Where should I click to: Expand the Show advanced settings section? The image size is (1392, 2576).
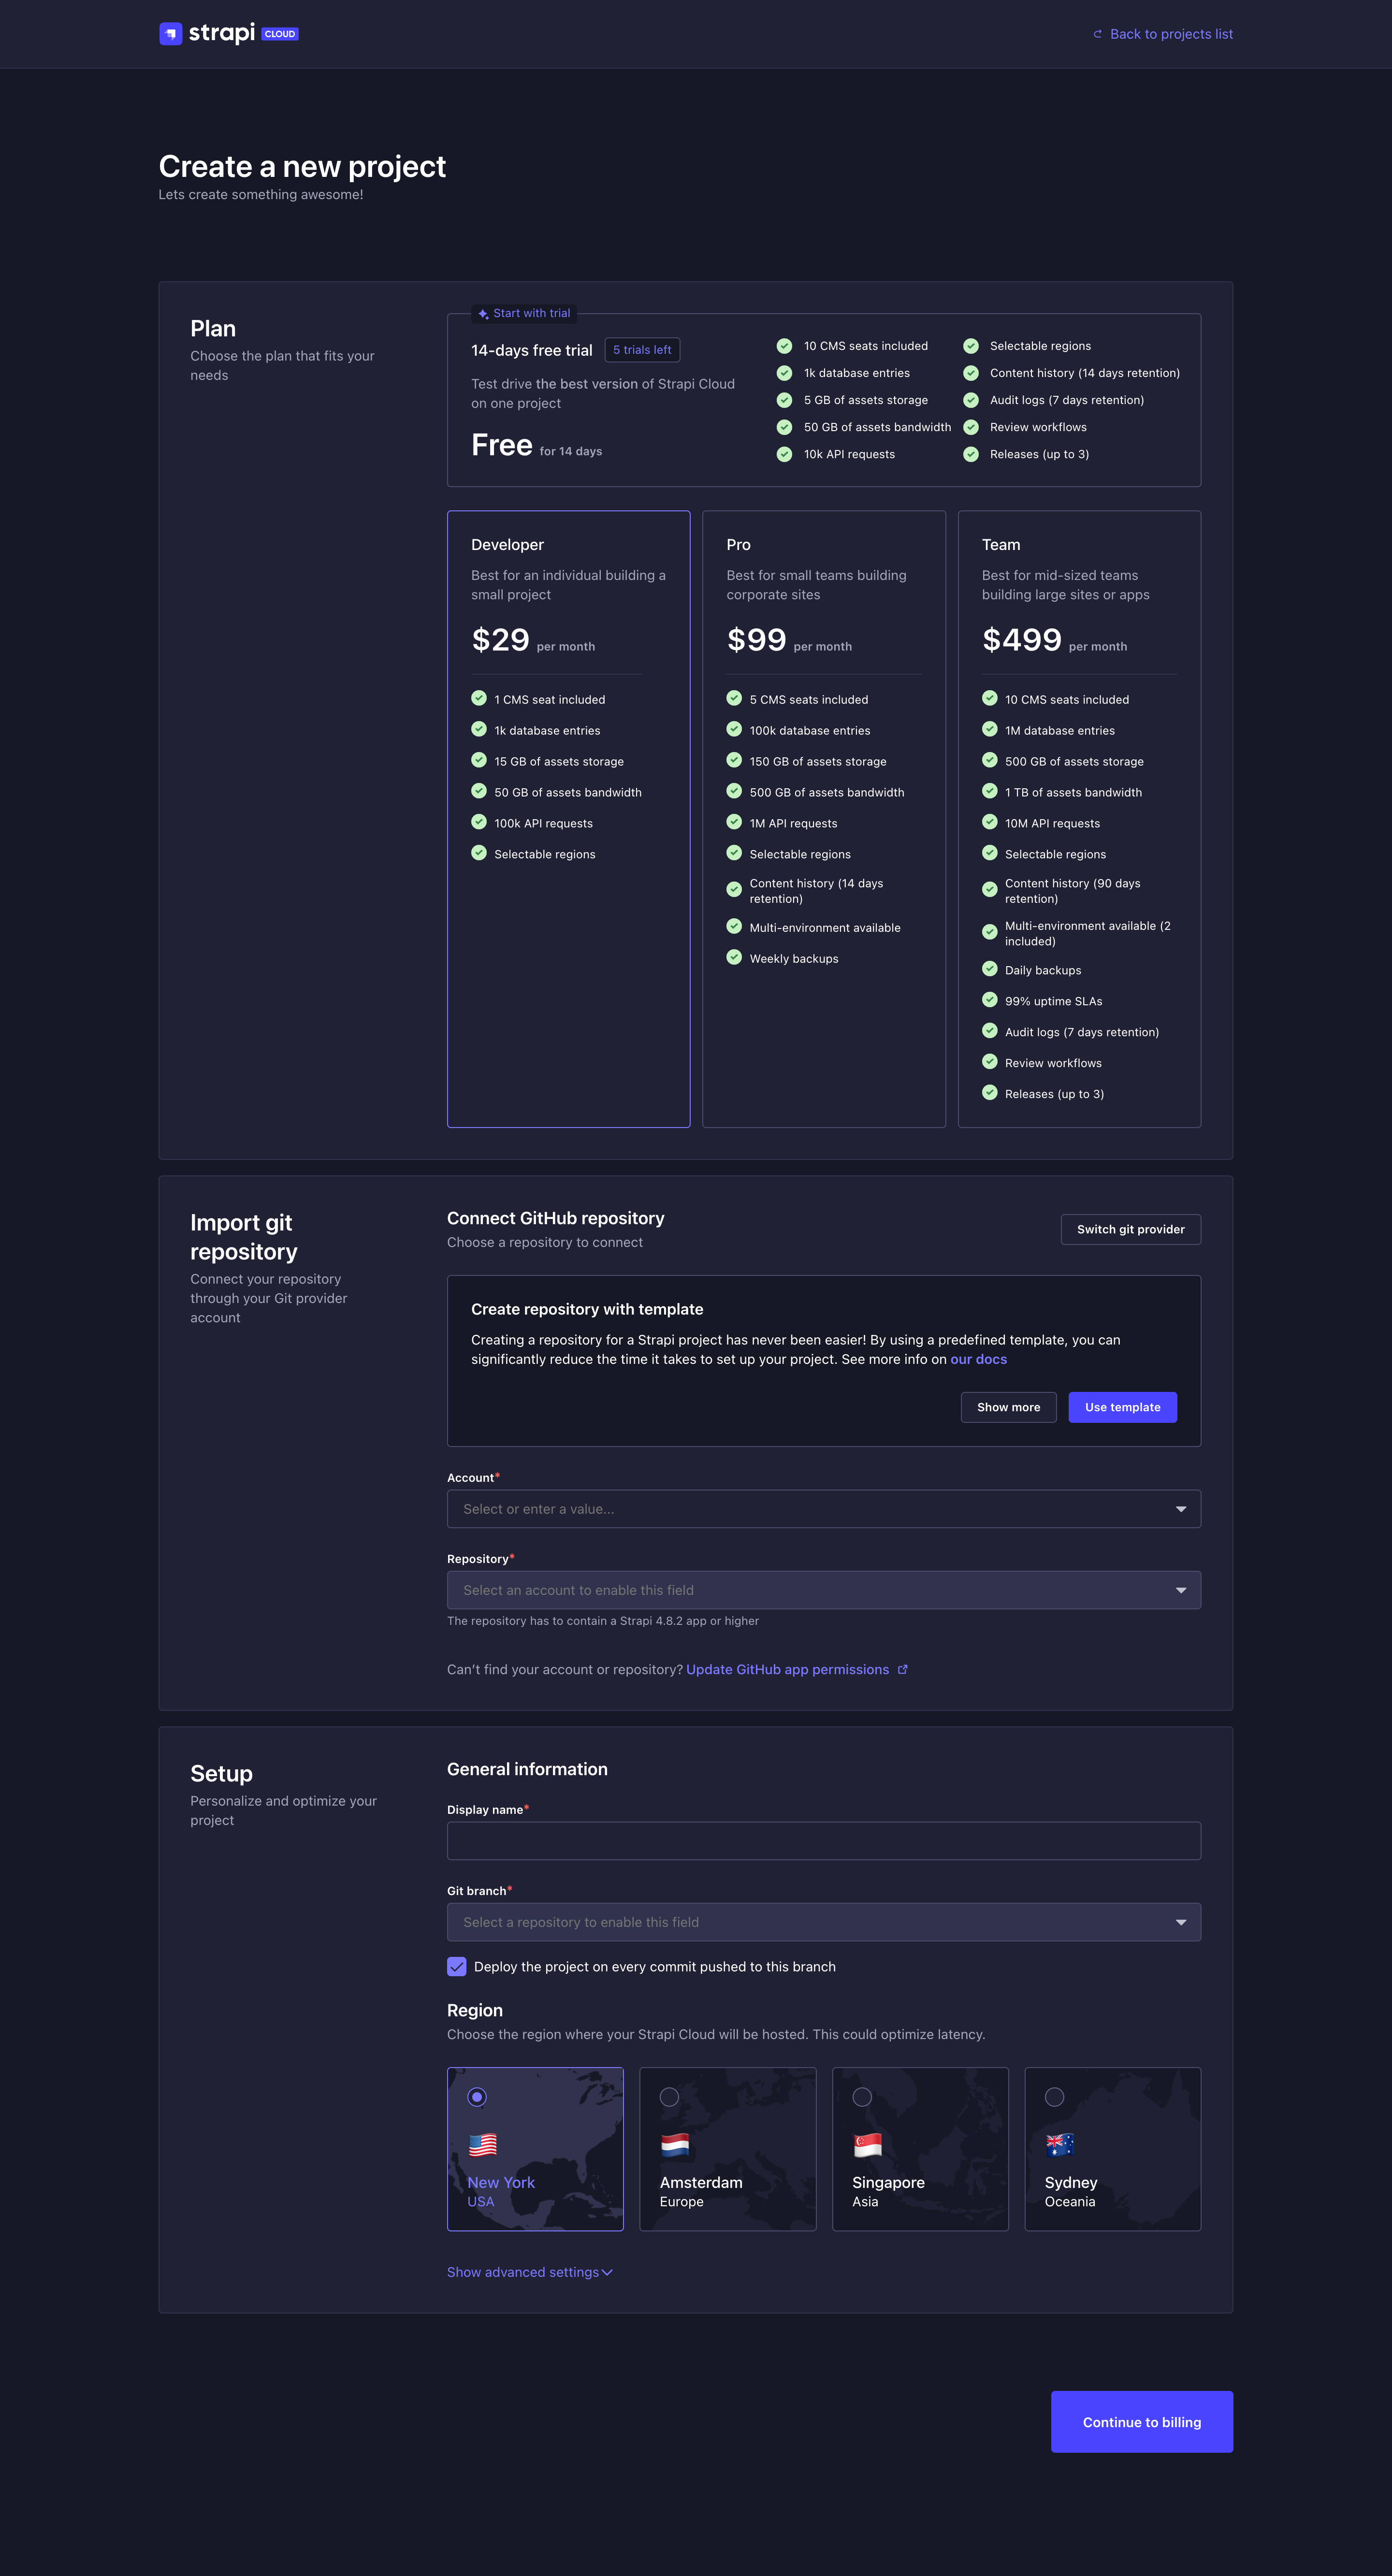pos(530,2271)
